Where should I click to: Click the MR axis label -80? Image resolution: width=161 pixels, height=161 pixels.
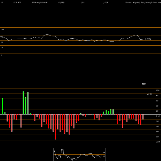(x=157, y=137)
